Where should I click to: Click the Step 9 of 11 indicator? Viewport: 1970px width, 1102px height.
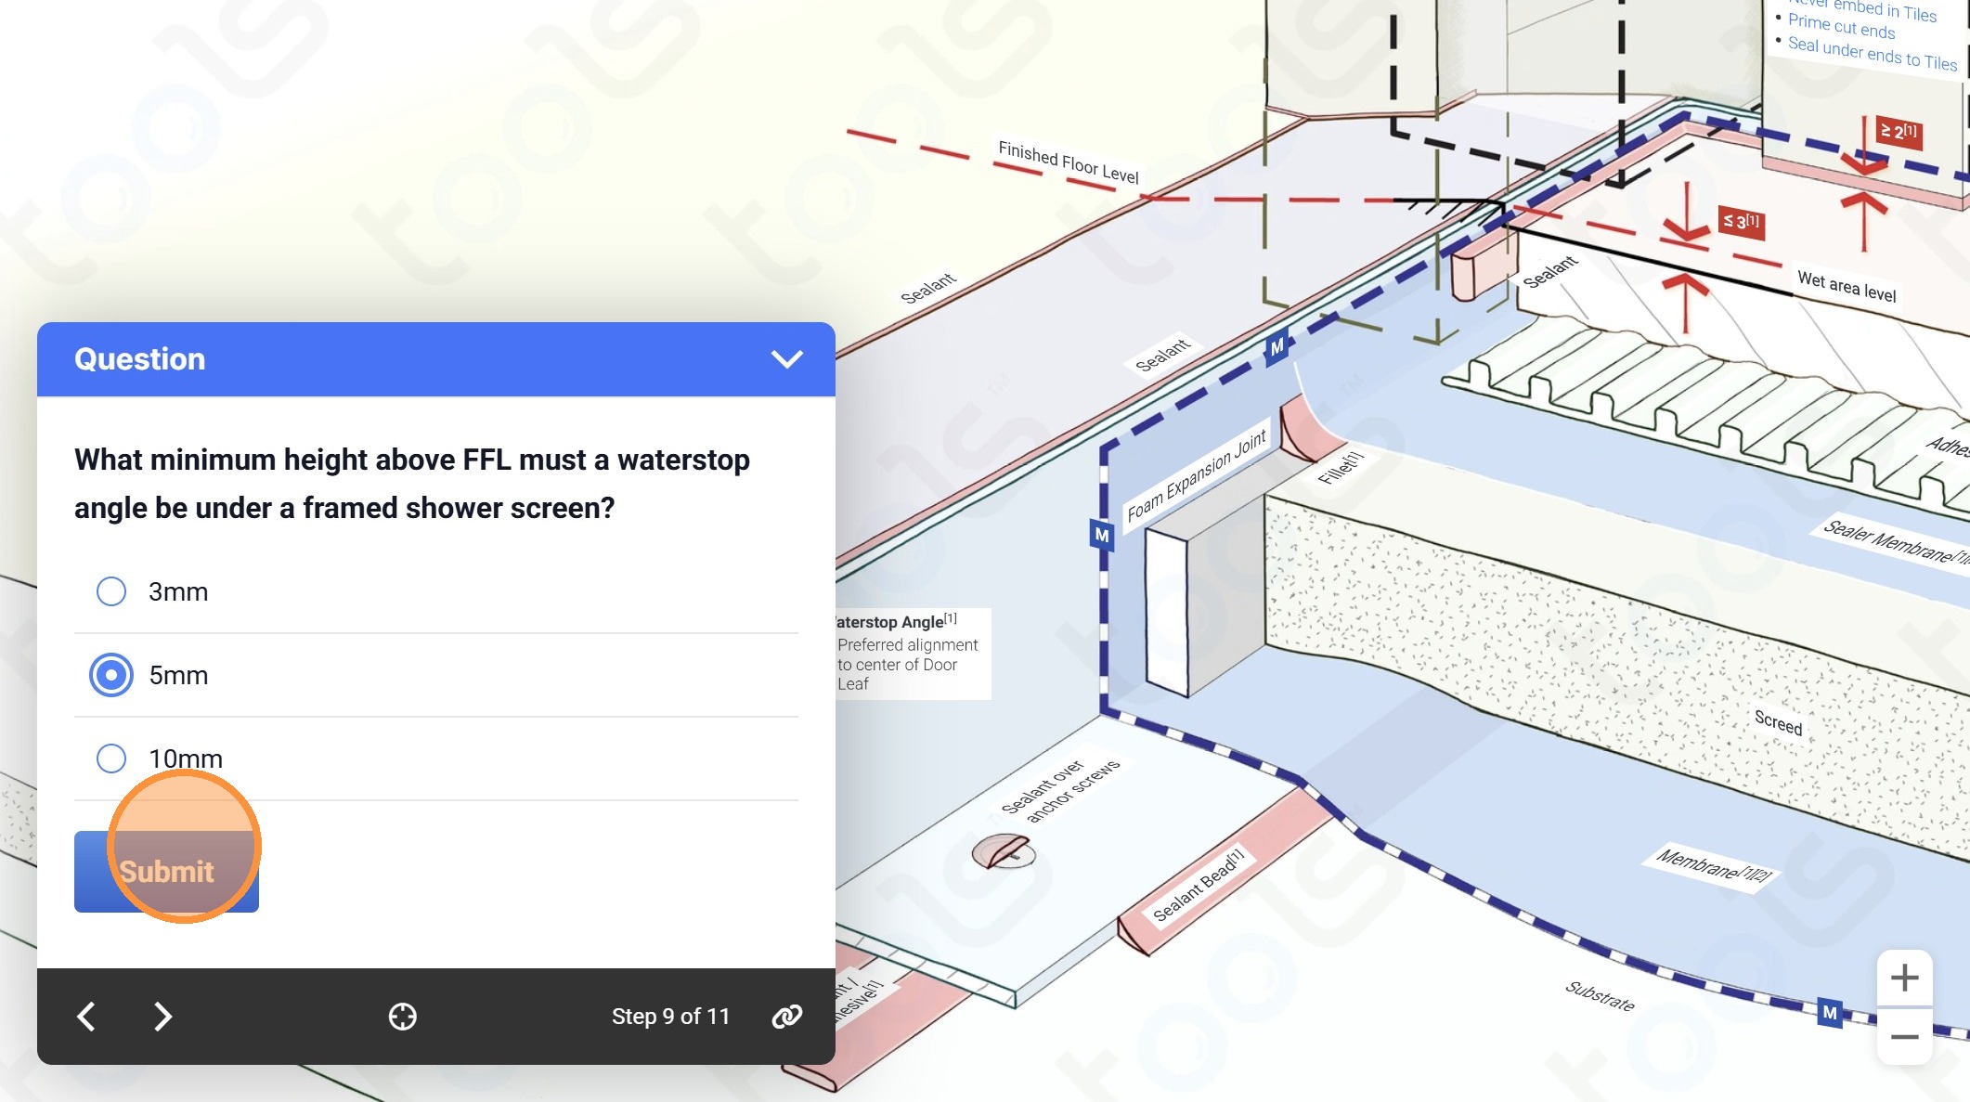click(x=670, y=1017)
